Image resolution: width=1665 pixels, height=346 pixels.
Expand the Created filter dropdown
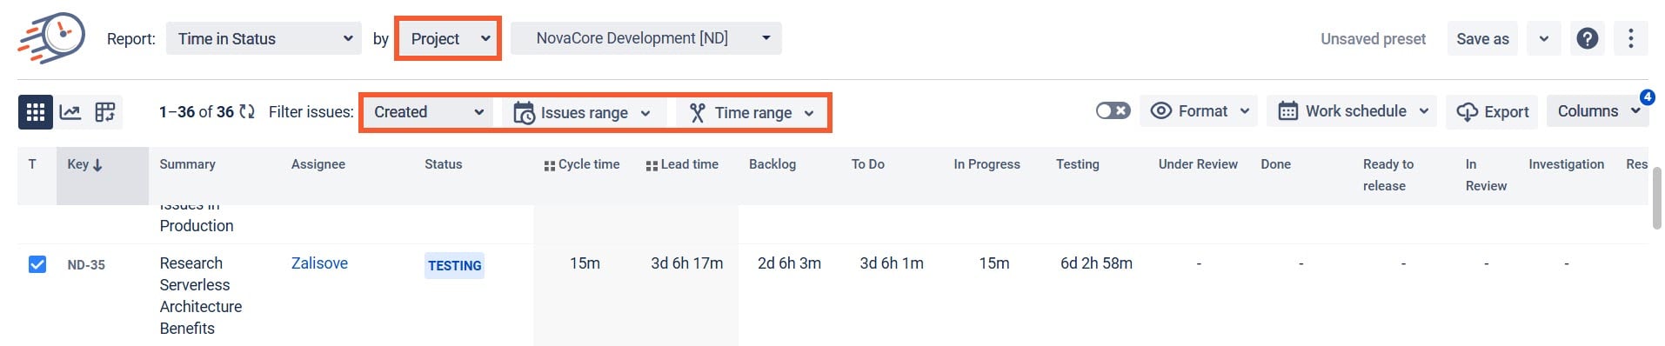coord(428,112)
